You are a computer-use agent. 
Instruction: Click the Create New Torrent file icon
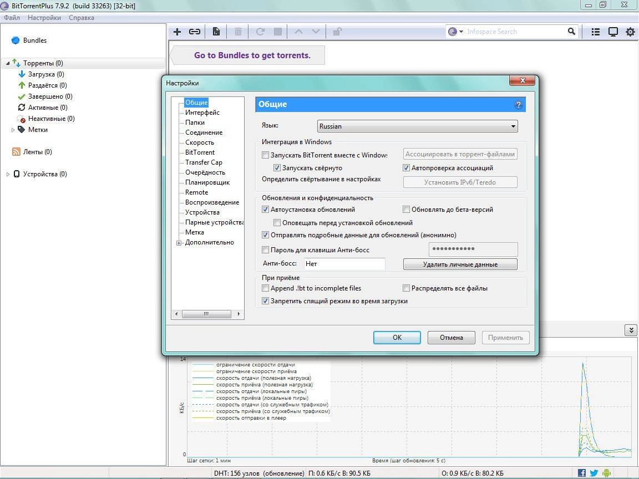(216, 32)
